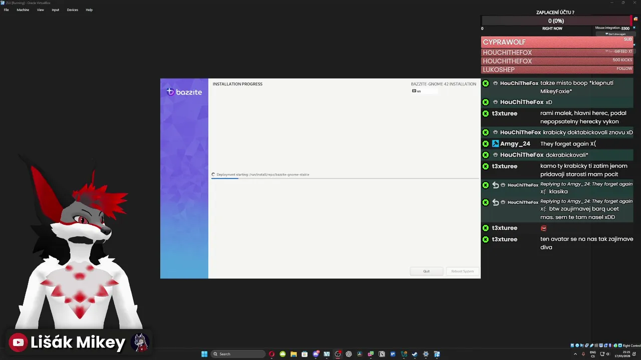Open Trello from the taskbar
The image size is (641, 360).
(393, 354)
